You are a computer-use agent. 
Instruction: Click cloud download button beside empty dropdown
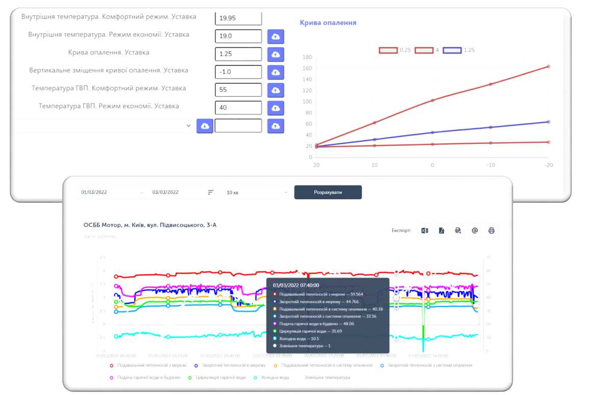pos(204,126)
